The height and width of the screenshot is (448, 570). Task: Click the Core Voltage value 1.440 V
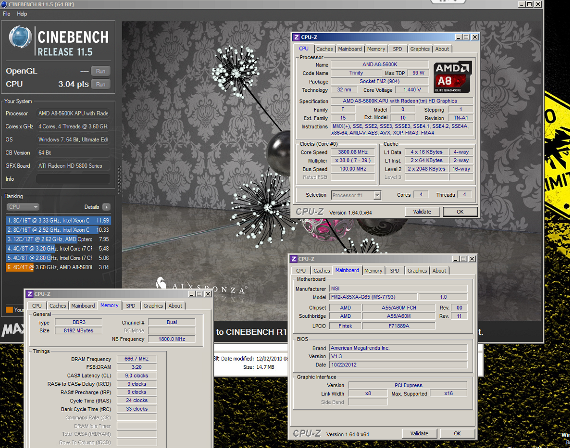pos(412,90)
